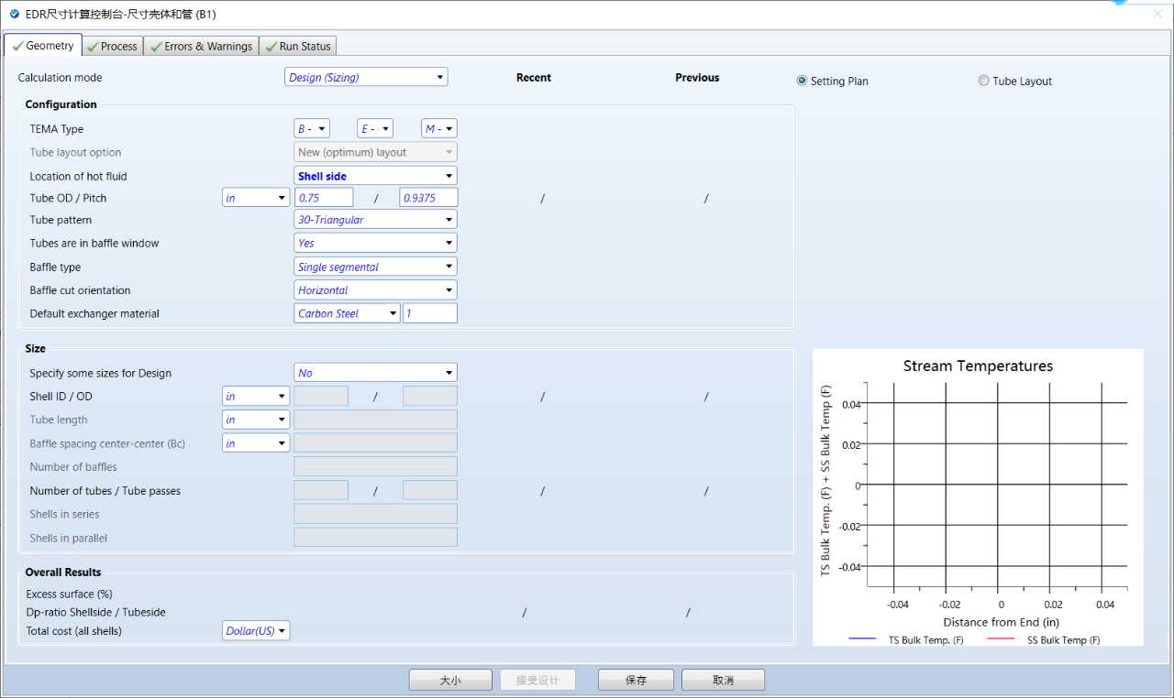Close the EDR sizing console window
The width and height of the screenshot is (1174, 698).
coord(1157,14)
